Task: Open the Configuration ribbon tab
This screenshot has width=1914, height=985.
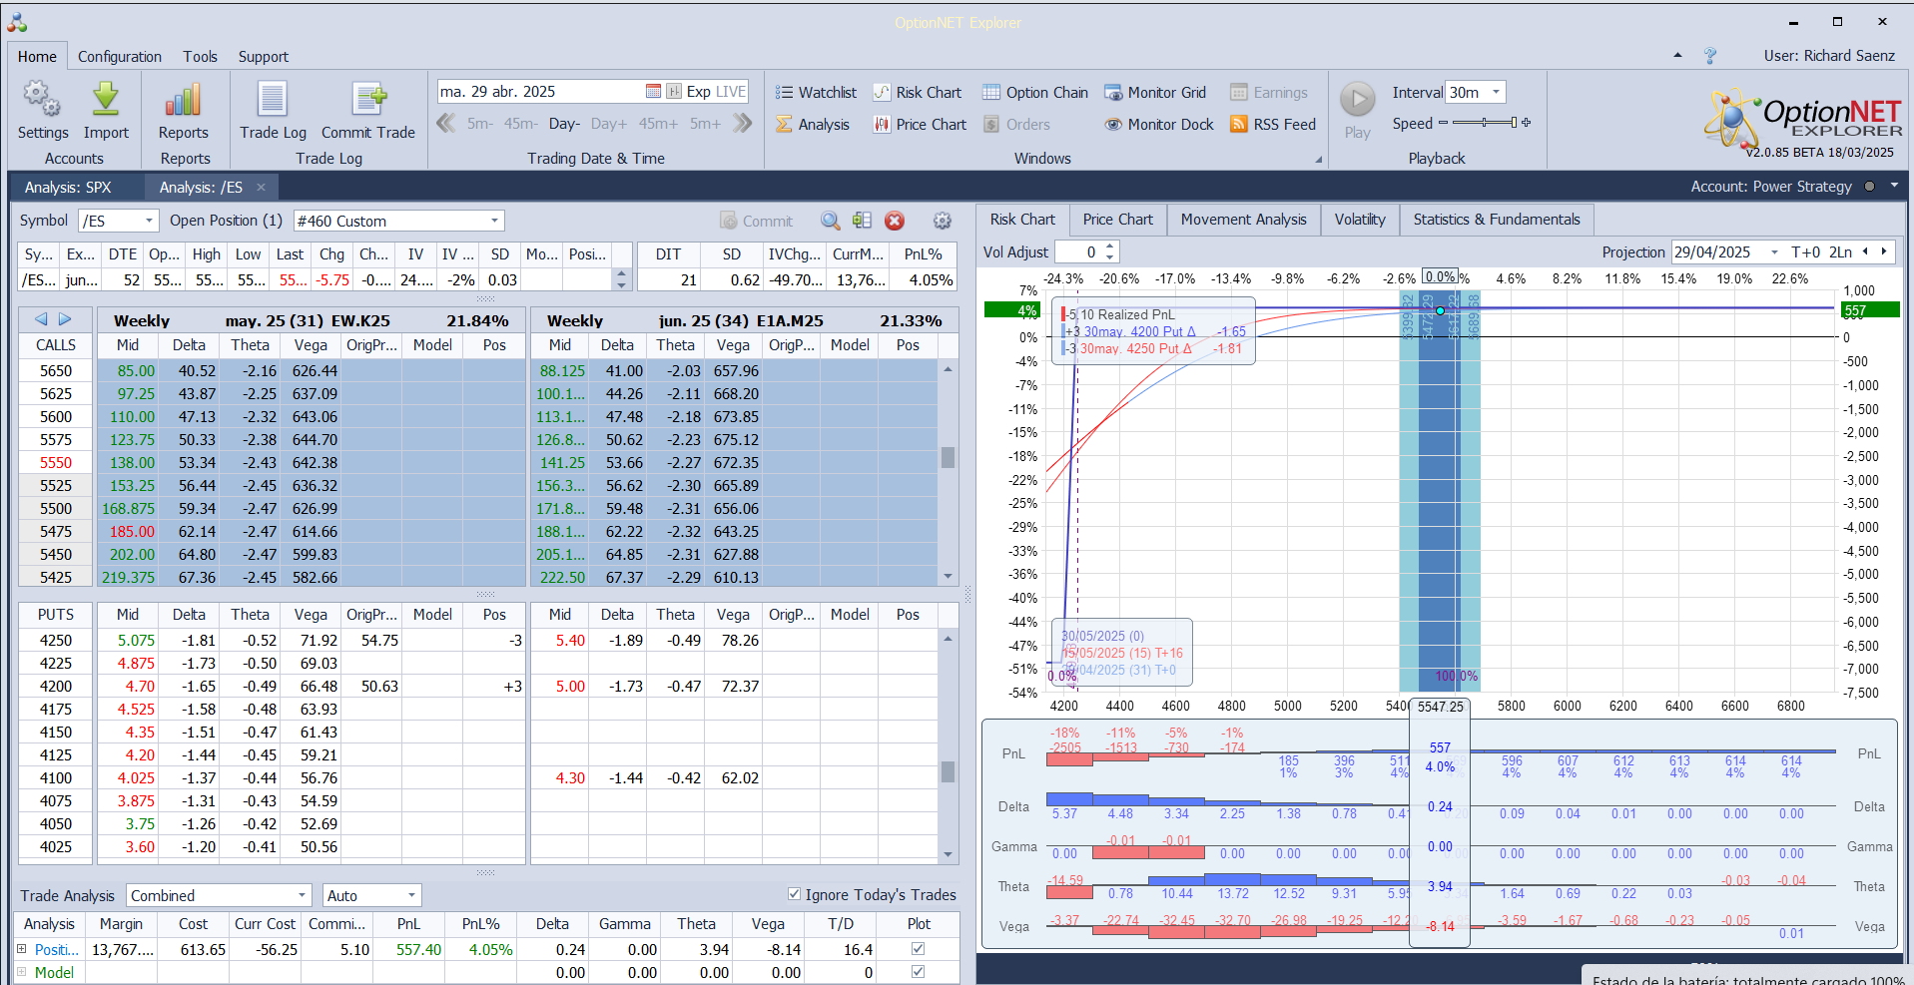Action: click(x=120, y=56)
